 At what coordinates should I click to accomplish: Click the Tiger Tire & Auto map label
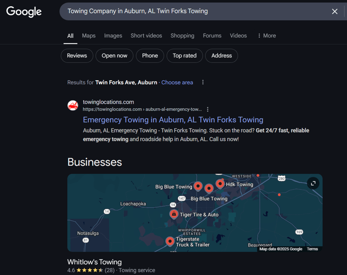click(x=199, y=215)
